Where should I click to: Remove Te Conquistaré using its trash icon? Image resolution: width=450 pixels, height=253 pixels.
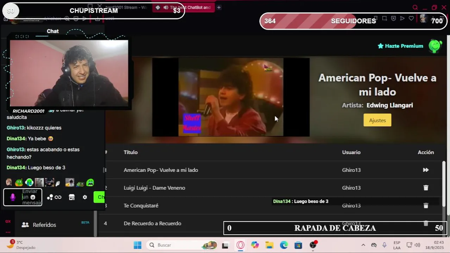point(426,206)
